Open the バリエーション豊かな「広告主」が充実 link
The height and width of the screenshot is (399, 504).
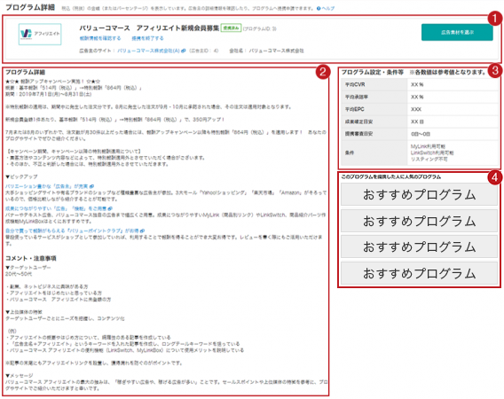tap(47, 186)
